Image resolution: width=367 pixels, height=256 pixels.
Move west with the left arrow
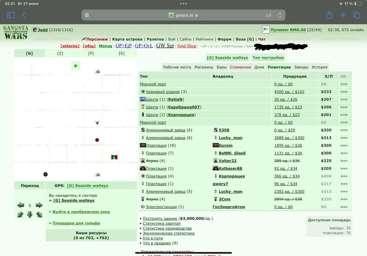click(21, 205)
